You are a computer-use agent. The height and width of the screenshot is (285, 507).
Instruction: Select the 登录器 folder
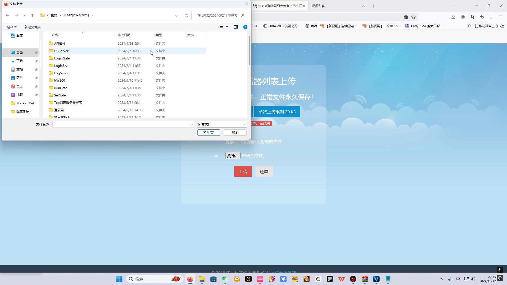pyautogui.click(x=127, y=110)
